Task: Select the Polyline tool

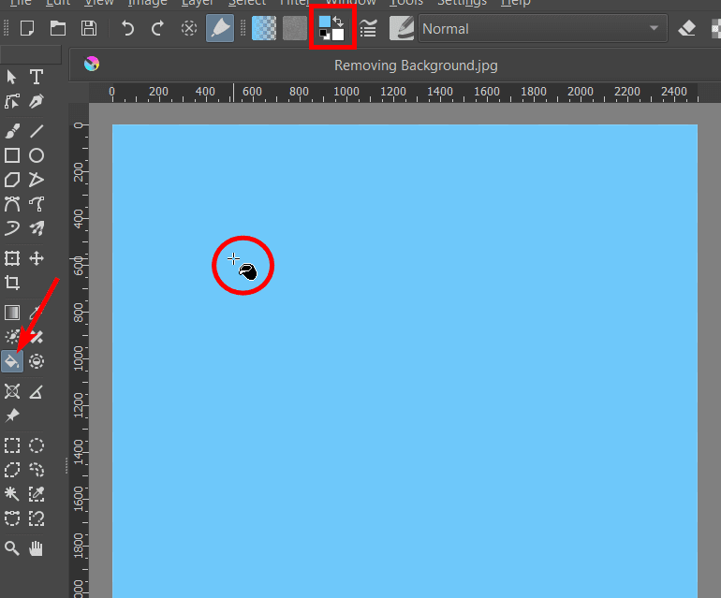Action: tap(37, 180)
